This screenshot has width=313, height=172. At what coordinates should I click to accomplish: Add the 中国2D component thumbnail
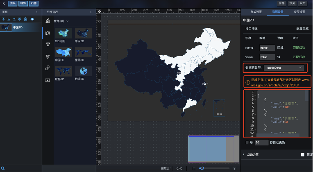83,33
